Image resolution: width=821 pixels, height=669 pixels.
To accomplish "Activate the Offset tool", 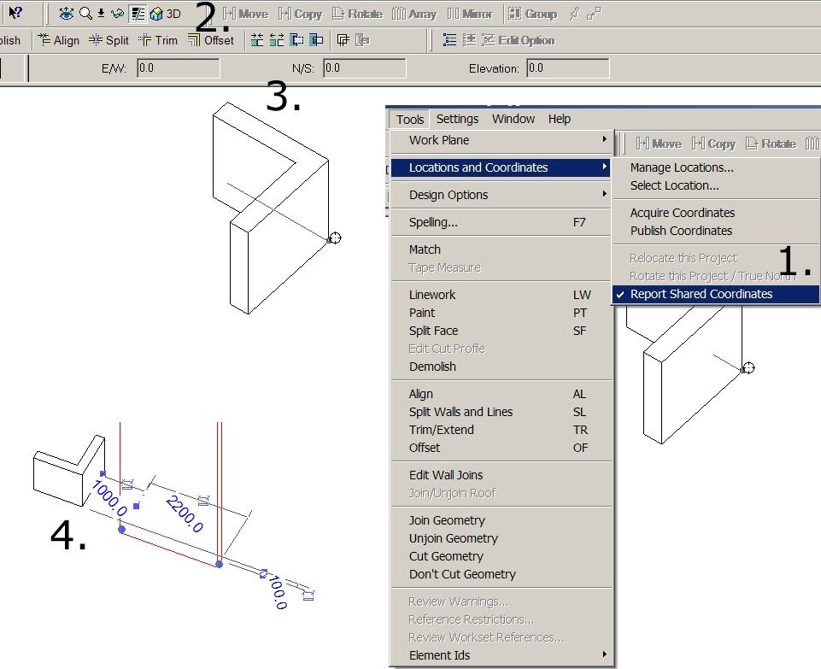I will [x=212, y=39].
